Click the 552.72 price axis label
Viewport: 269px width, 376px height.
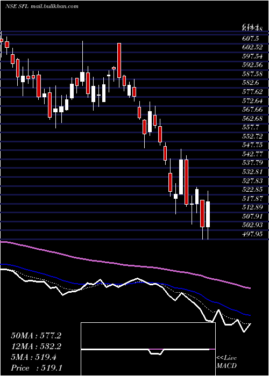[x=252, y=136]
